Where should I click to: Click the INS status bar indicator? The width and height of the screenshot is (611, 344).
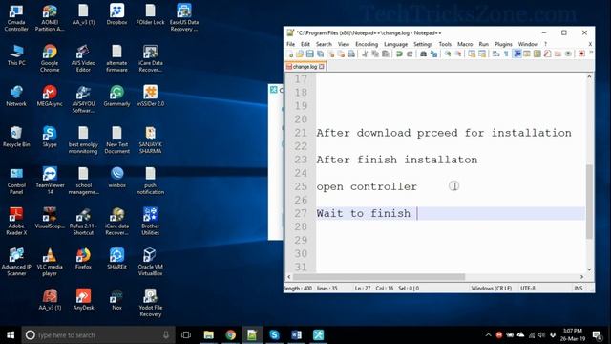tap(579, 289)
